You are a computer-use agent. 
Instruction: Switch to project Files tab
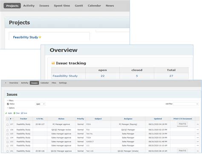[54, 83]
